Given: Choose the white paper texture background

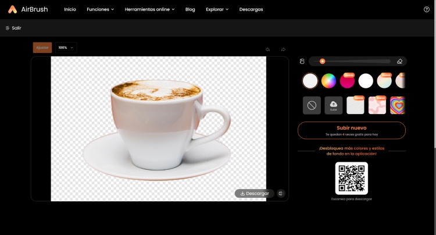Looking at the screenshot, I should coord(355,105).
